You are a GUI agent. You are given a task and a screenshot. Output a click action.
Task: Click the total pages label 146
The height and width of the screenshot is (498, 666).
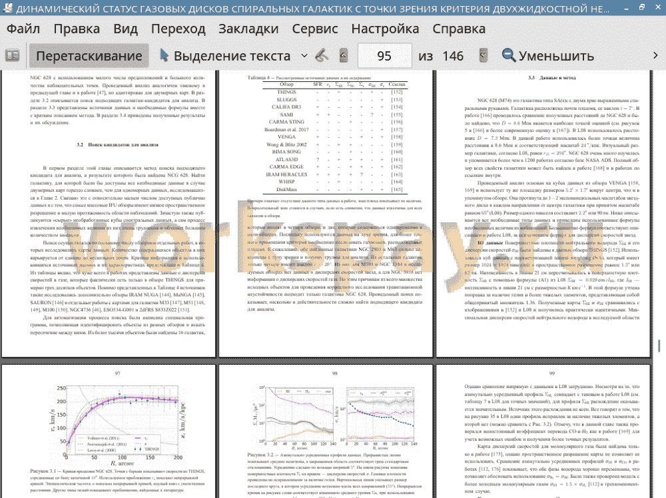pyautogui.click(x=453, y=56)
